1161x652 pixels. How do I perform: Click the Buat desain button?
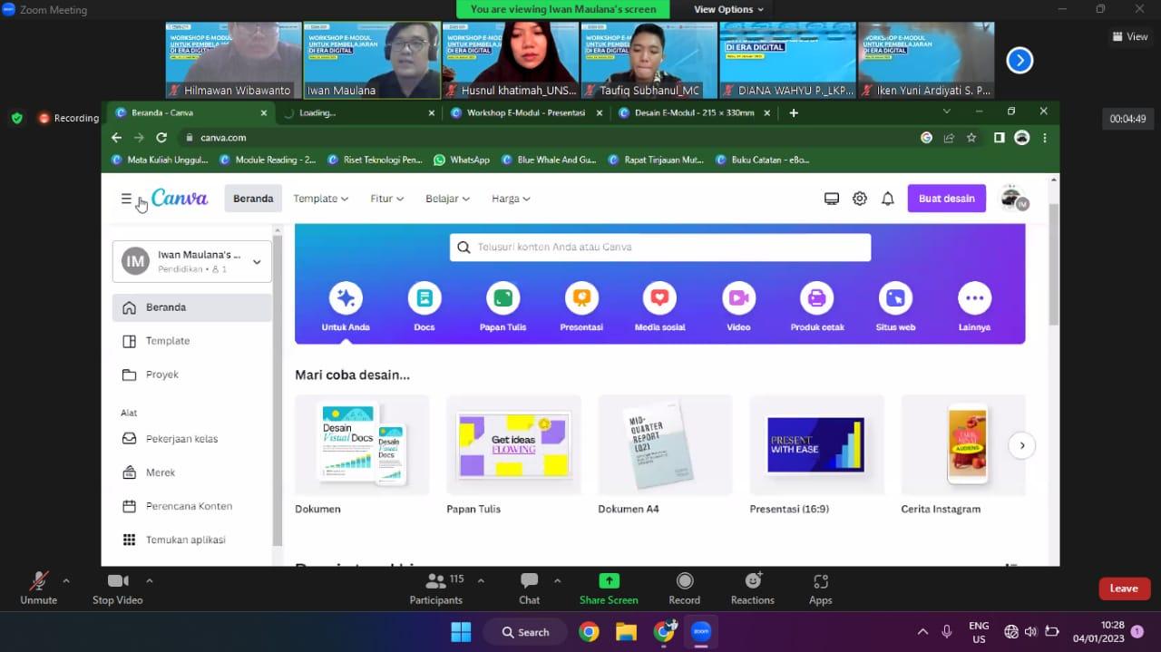tap(946, 199)
